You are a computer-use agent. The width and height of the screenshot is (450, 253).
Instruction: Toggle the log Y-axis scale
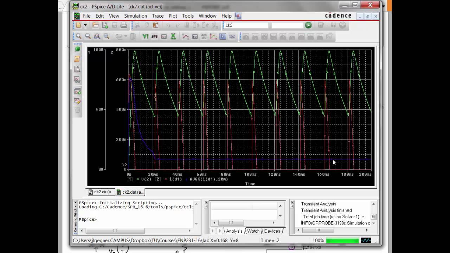tap(146, 36)
